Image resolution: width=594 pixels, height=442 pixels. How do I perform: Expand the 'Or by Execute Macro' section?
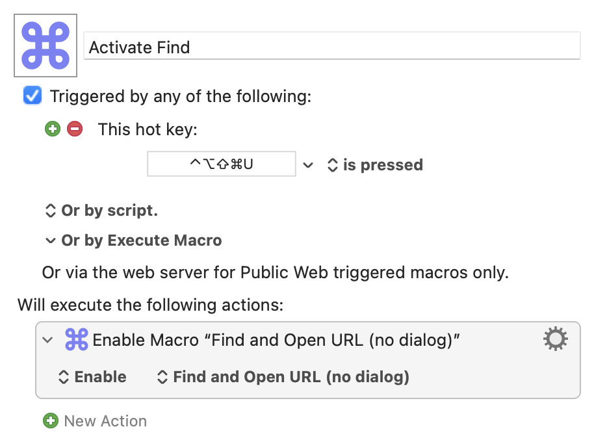coord(133,240)
